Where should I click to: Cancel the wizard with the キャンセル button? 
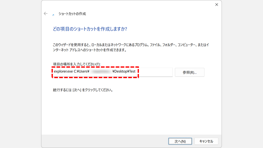pos(206,141)
